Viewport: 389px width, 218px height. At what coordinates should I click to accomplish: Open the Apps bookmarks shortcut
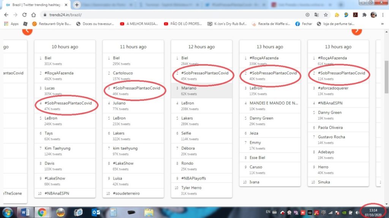[x=11, y=24]
